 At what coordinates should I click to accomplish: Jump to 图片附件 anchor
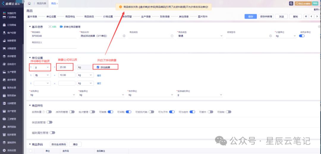coord(203,17)
